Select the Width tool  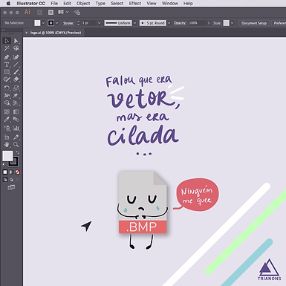[7, 96]
